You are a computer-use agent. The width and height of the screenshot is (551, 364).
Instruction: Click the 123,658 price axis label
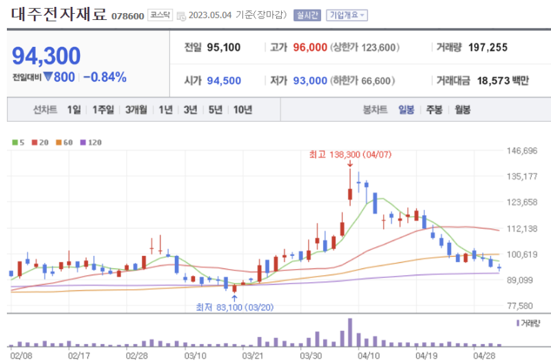click(x=522, y=202)
